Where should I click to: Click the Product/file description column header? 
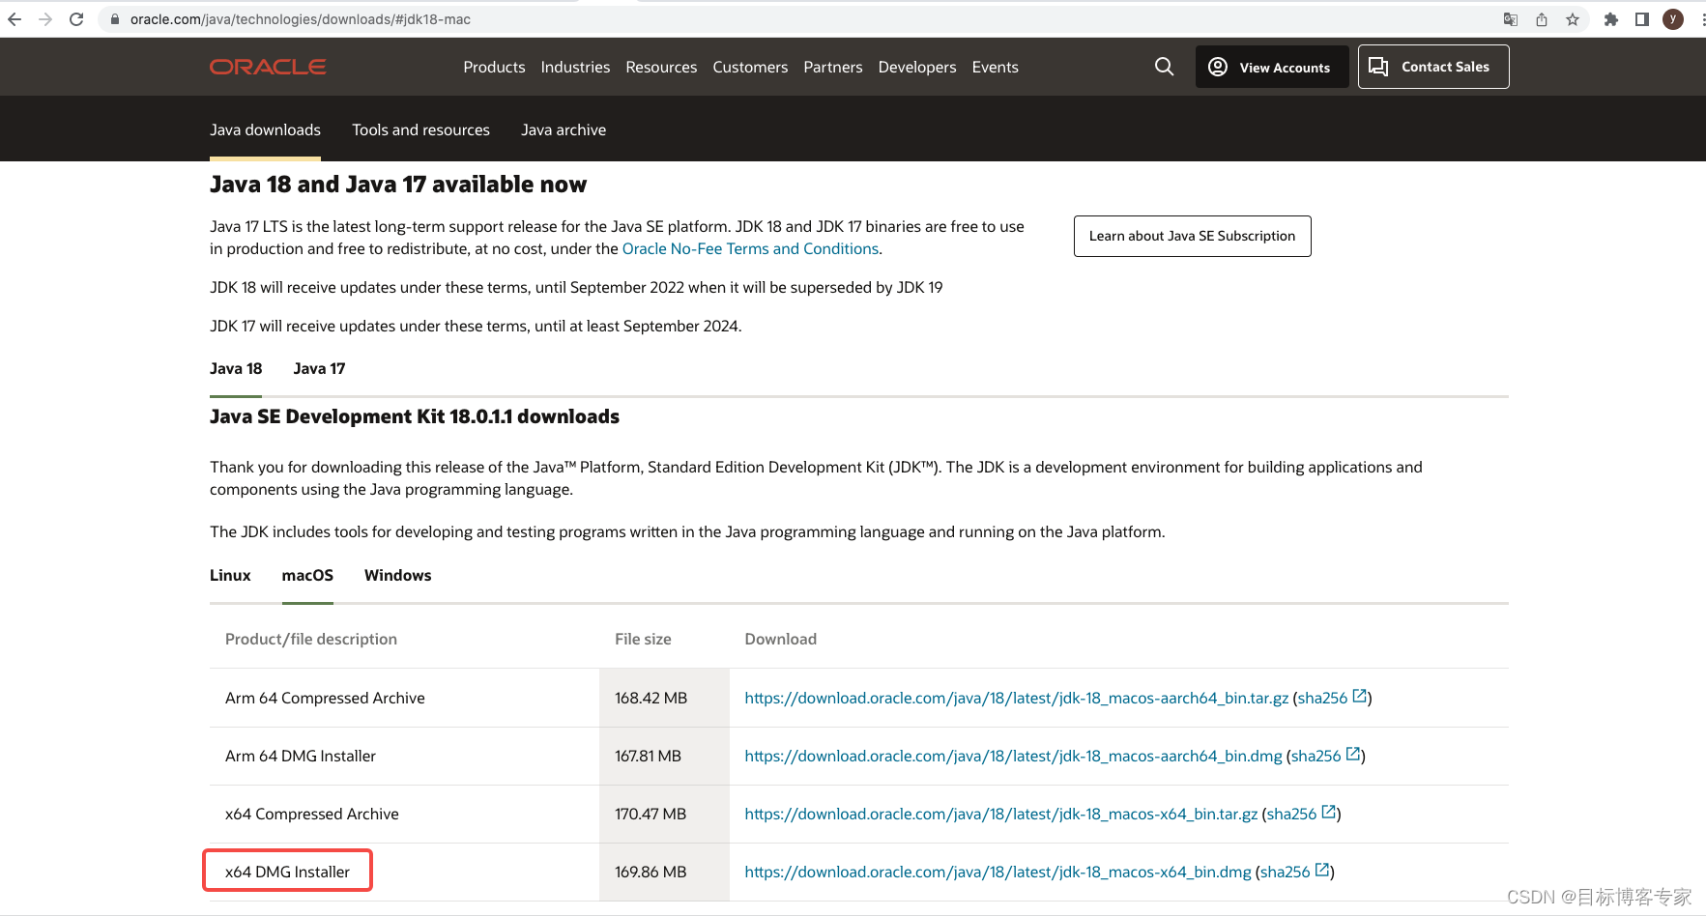coord(311,639)
